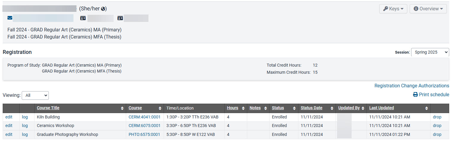This screenshot has width=451, height=143.
Task: View the log for Ceramics Workshop
Action: 25,126
